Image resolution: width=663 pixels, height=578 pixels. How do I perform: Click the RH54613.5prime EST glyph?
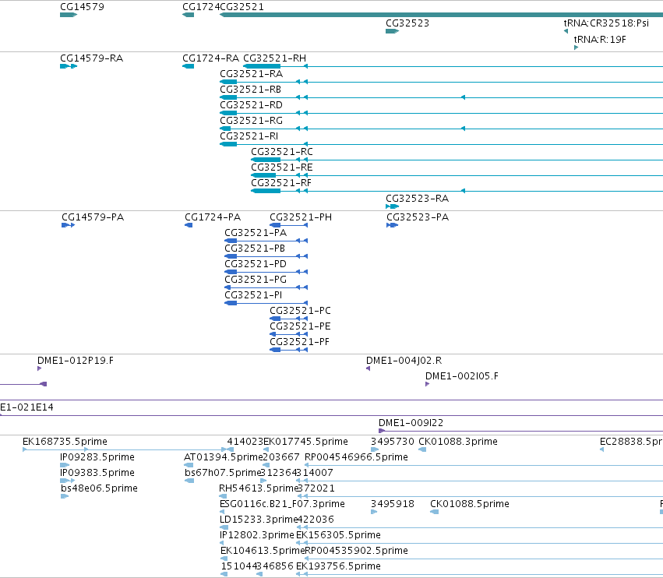click(223, 496)
